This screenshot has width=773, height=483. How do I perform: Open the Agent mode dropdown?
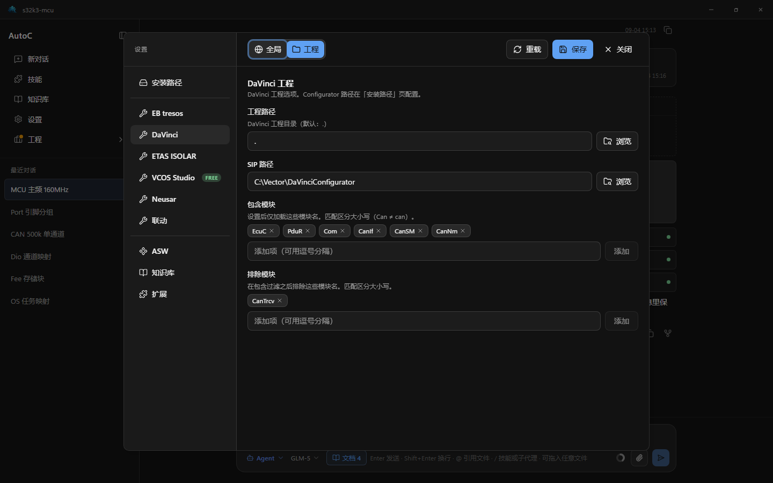(x=265, y=458)
